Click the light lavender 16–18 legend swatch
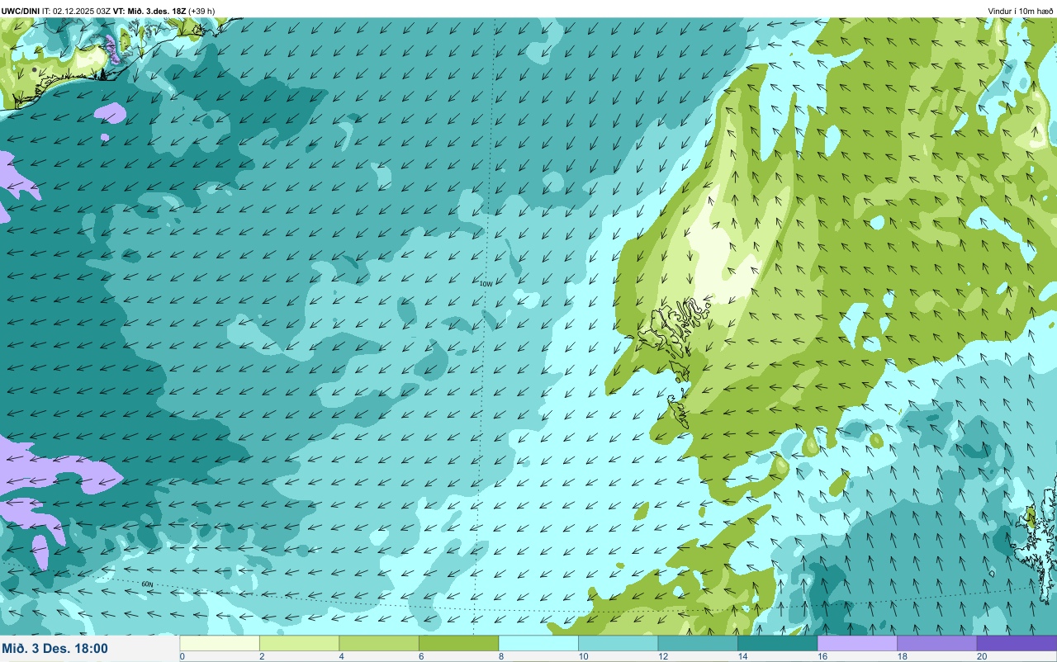 [857, 643]
